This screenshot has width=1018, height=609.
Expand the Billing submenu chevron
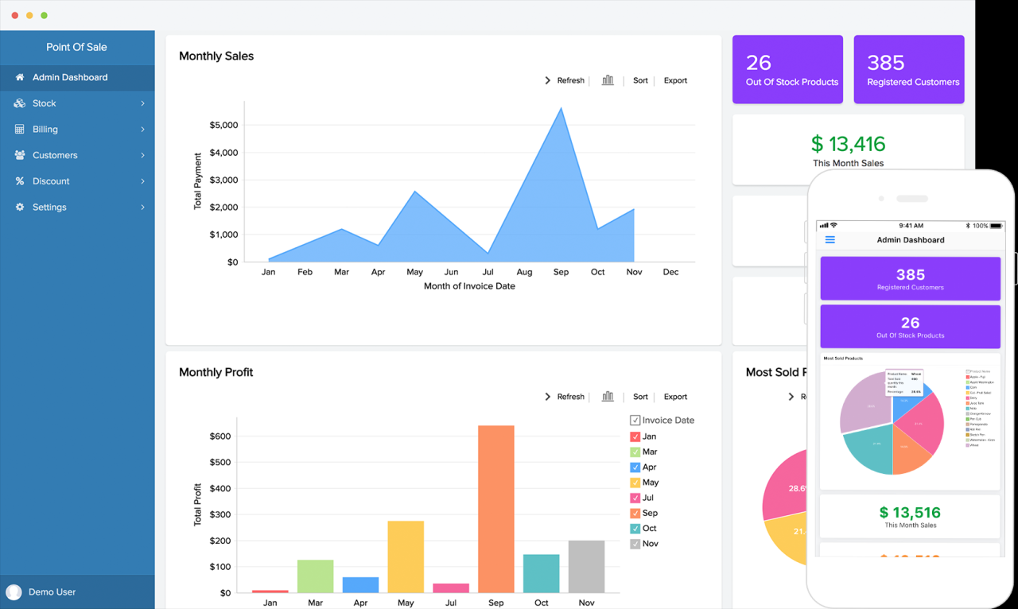click(143, 129)
